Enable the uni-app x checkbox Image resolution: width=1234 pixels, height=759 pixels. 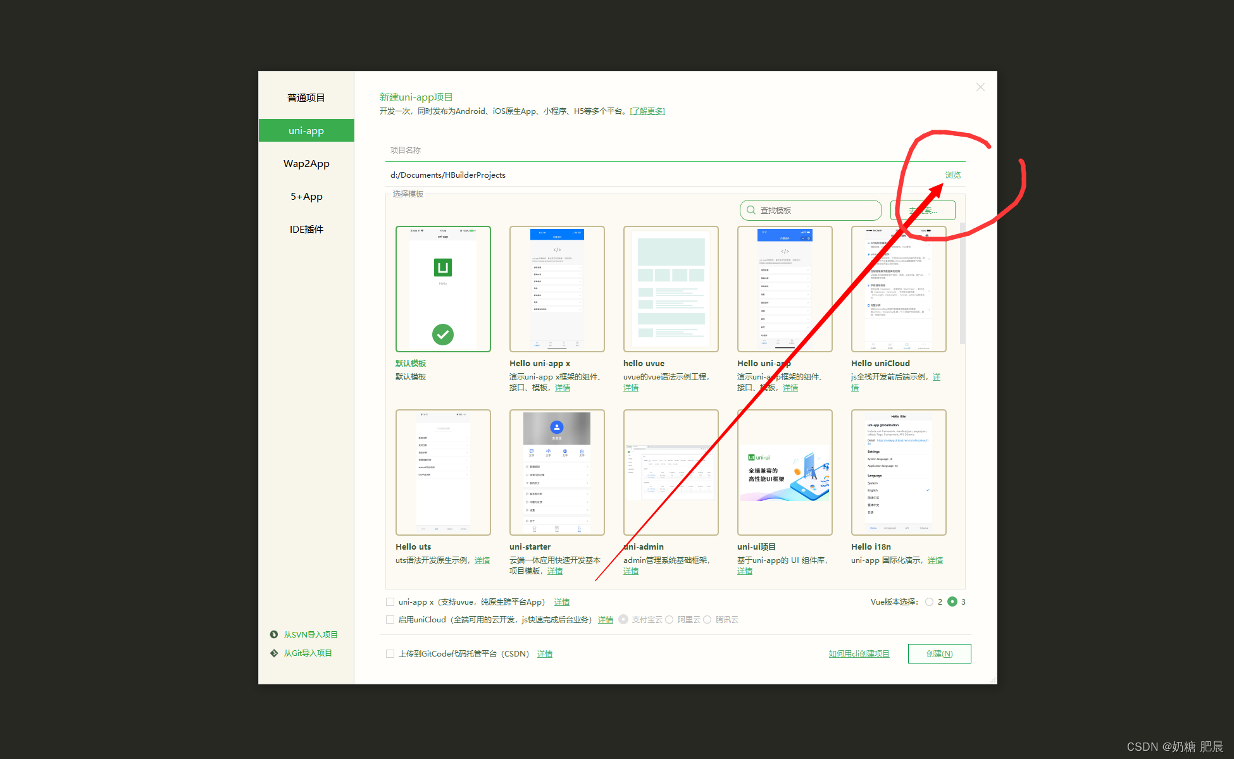(390, 602)
